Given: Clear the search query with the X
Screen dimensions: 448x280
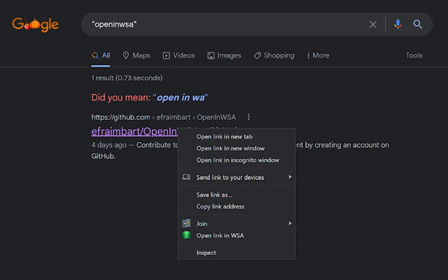Looking at the screenshot, I should click(x=373, y=24).
